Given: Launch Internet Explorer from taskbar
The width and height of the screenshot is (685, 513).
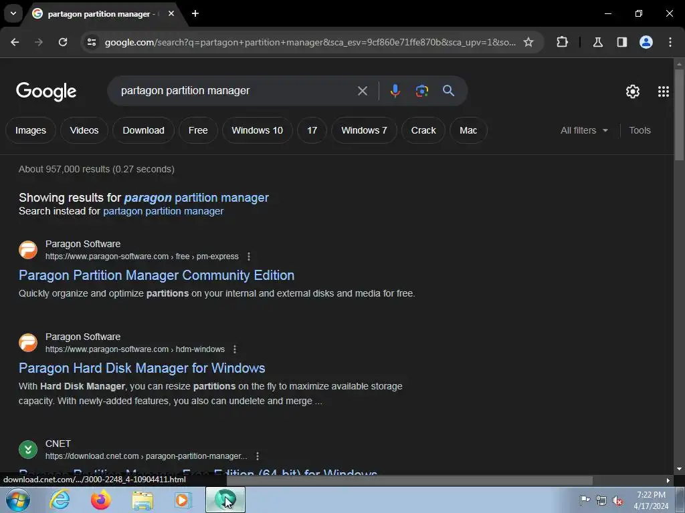Looking at the screenshot, I should coord(60,500).
